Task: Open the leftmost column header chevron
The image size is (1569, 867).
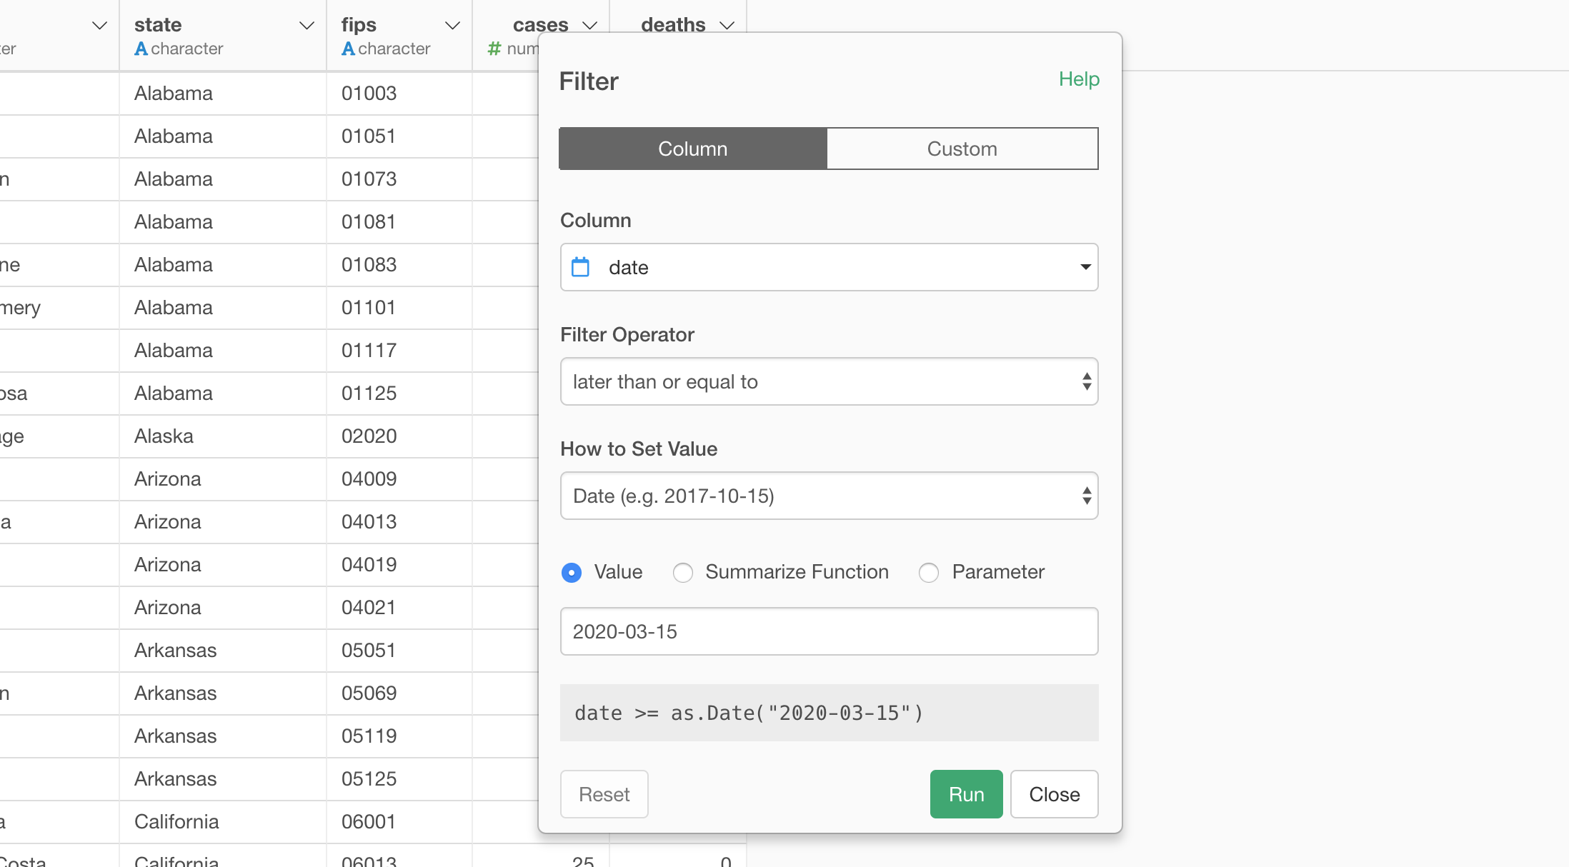Action: point(99,26)
